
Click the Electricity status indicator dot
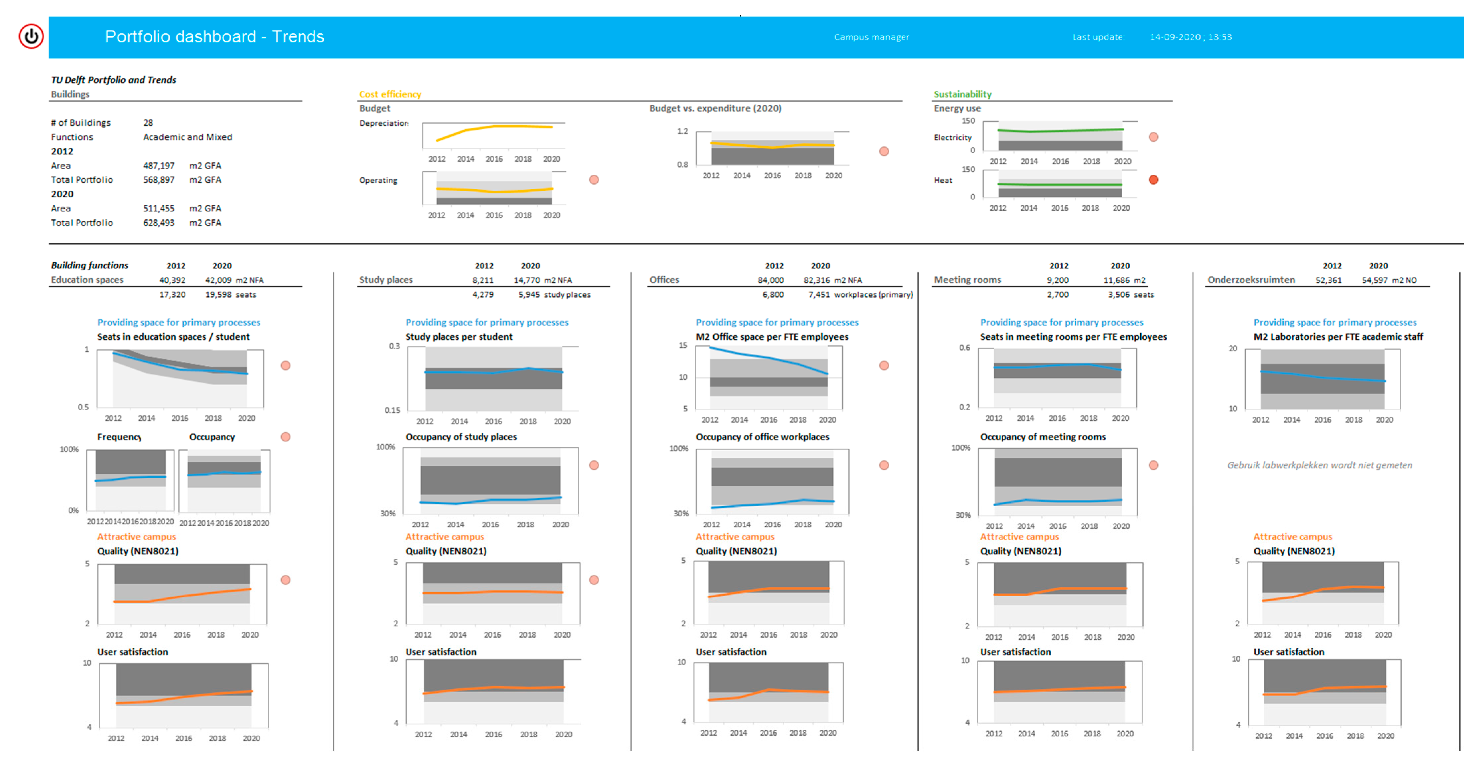(1153, 137)
